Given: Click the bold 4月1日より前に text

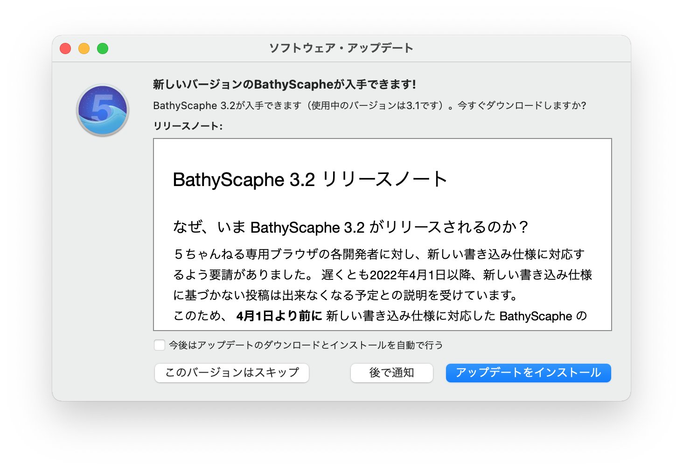Looking at the screenshot, I should click(279, 316).
